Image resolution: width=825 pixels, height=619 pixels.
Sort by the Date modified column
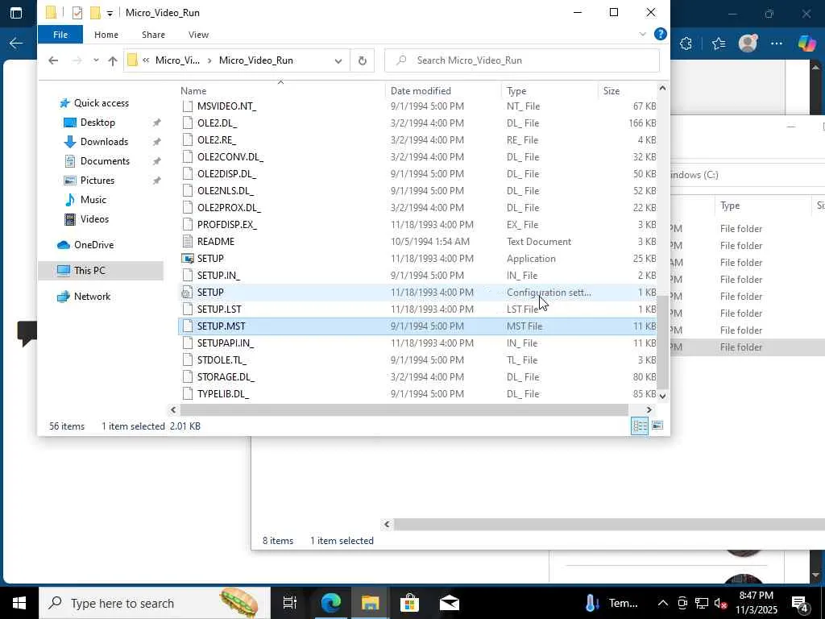click(x=421, y=91)
